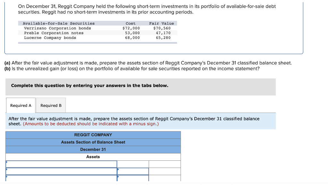This screenshot has width=328, height=185.
Task: Click the Assets Section of Balance Sheet header
Action: (93, 142)
